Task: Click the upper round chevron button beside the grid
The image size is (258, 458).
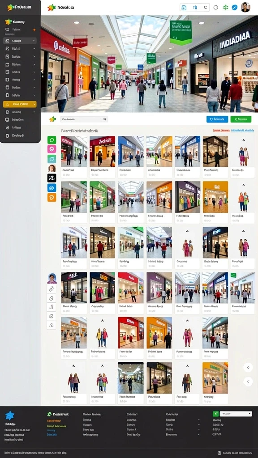Action: click(x=248, y=368)
